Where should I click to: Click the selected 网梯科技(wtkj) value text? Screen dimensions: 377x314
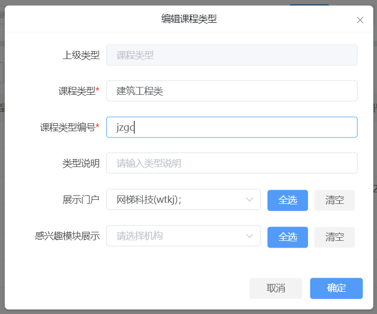pyautogui.click(x=149, y=200)
